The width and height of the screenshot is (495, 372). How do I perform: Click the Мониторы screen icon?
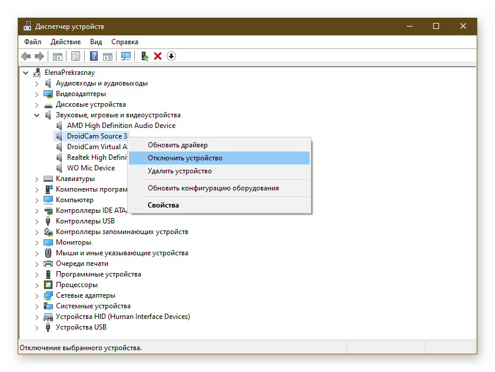pyautogui.click(x=48, y=242)
